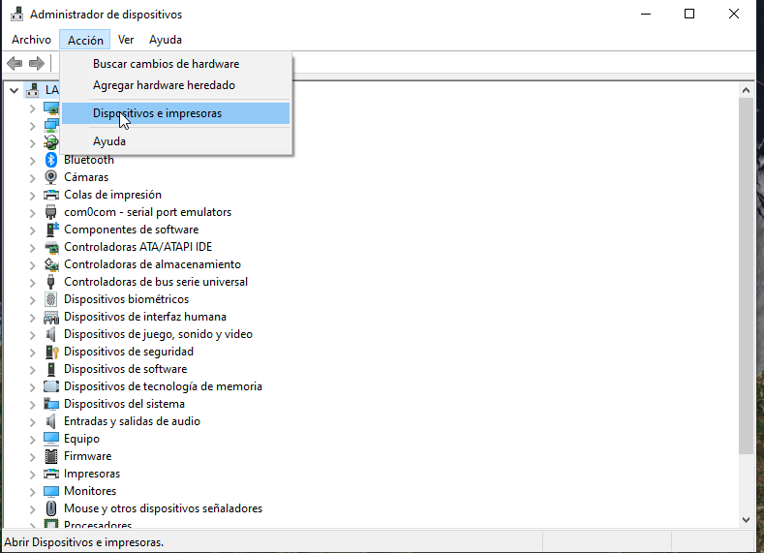Collapse the root computer node
The height and width of the screenshot is (553, 764).
click(x=15, y=90)
